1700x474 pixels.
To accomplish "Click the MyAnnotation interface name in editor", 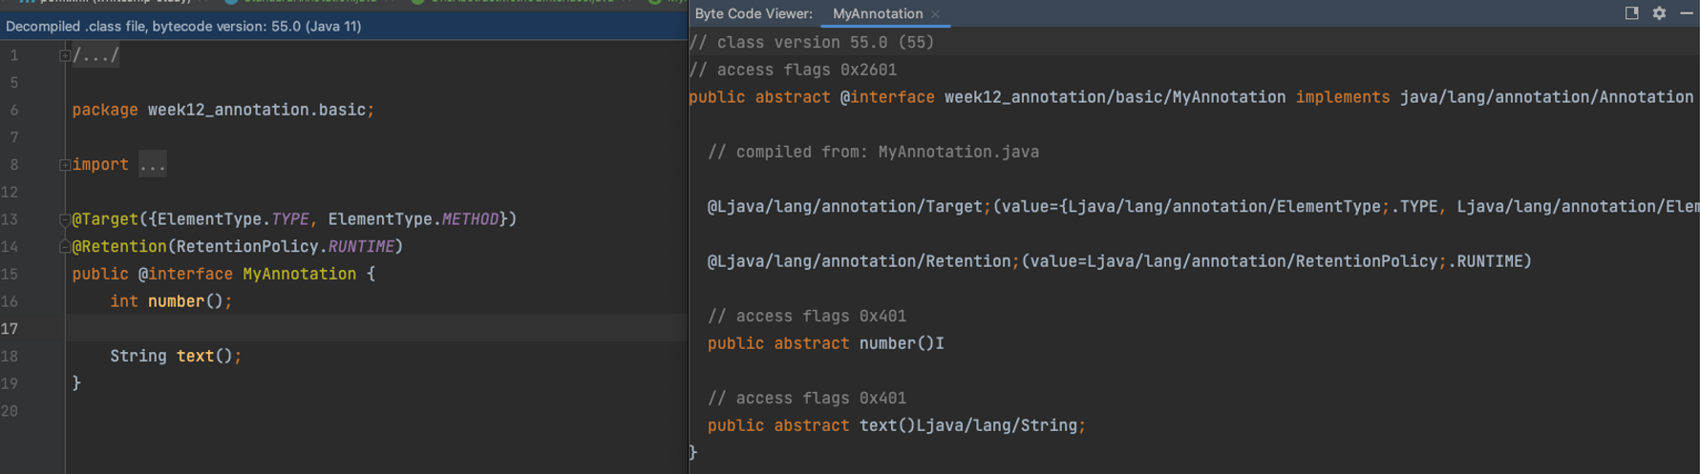I will (x=299, y=275).
